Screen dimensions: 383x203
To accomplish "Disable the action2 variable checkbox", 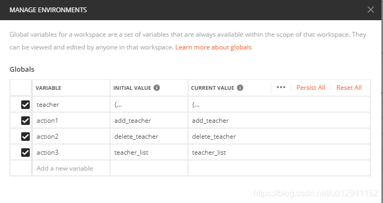I will 25,137.
